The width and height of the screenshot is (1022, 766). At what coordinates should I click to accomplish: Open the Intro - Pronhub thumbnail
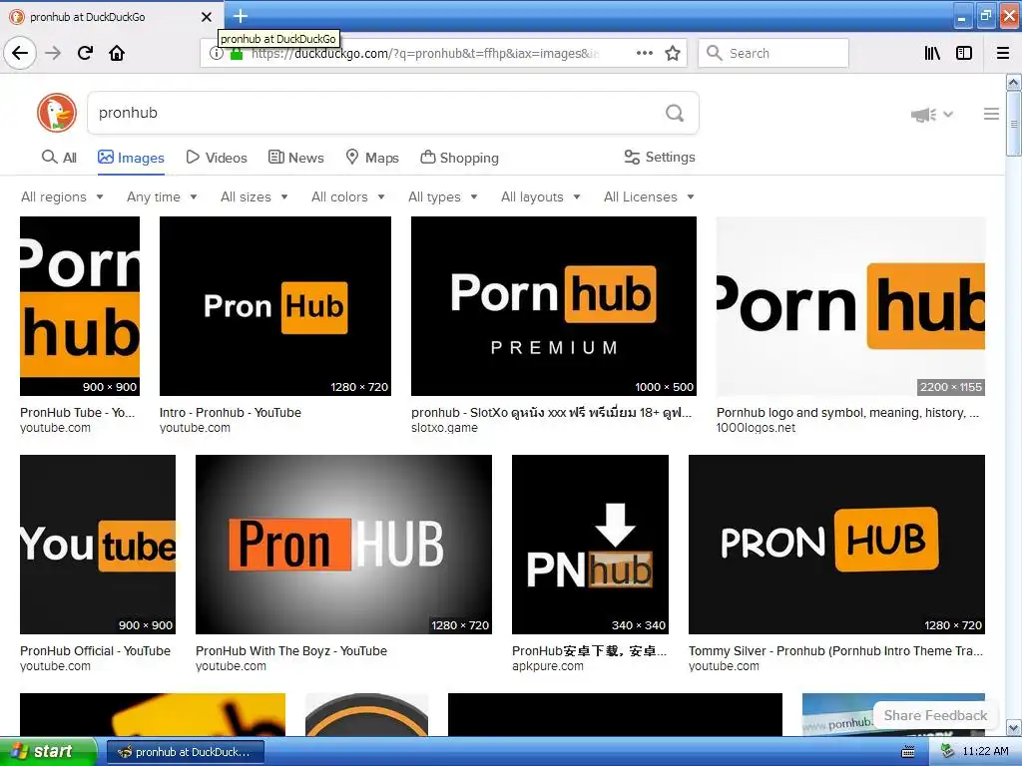tap(275, 306)
